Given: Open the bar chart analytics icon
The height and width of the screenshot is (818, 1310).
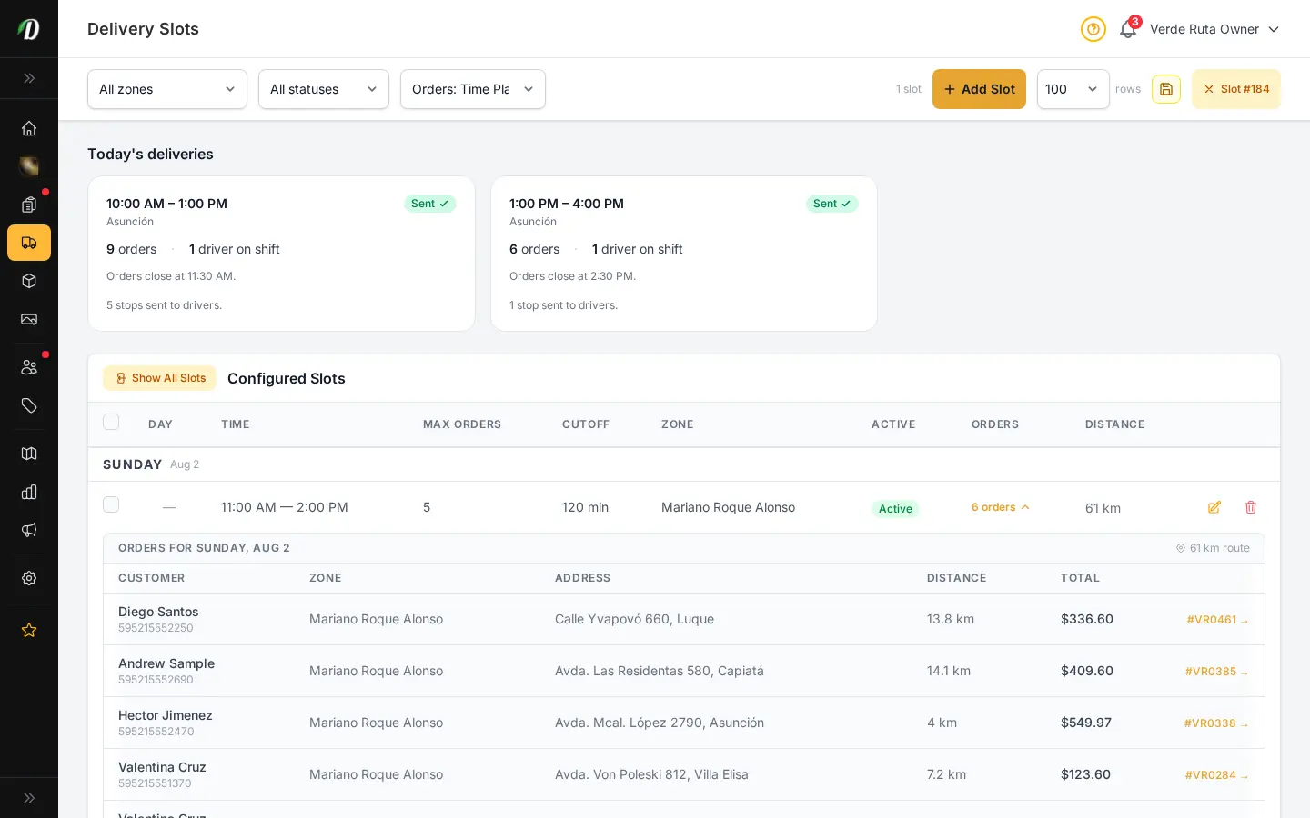Looking at the screenshot, I should click(29, 492).
